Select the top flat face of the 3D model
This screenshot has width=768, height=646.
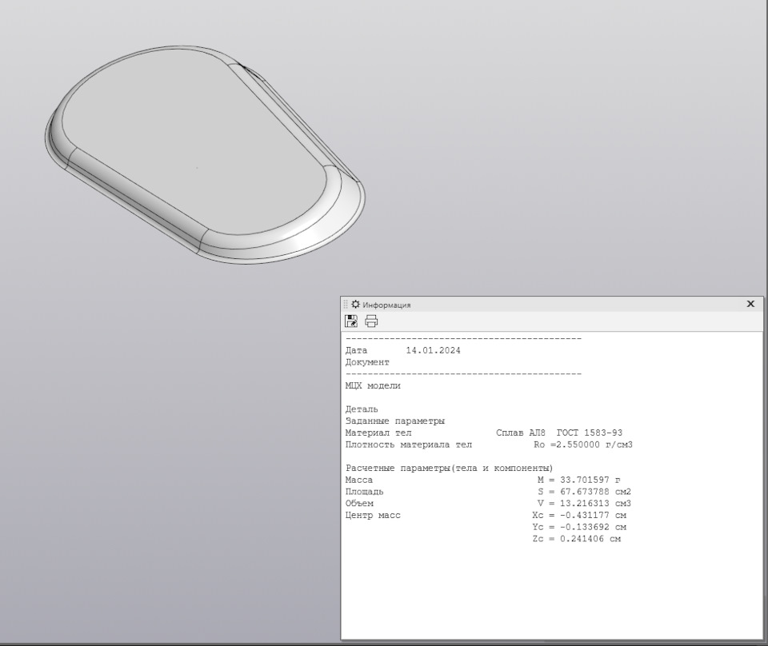(196, 142)
